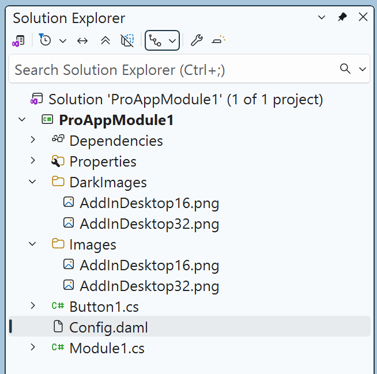
Task: Close the Solution Explorer panel
Action: [363, 17]
